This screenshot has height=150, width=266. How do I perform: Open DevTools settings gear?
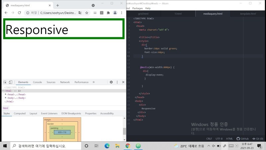(x=111, y=82)
